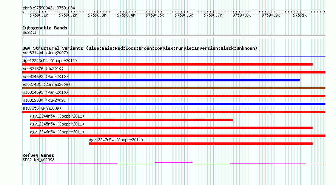Click the nsv824692 (Park2010) blue gain bar
336x185 pixels.
point(161,80)
